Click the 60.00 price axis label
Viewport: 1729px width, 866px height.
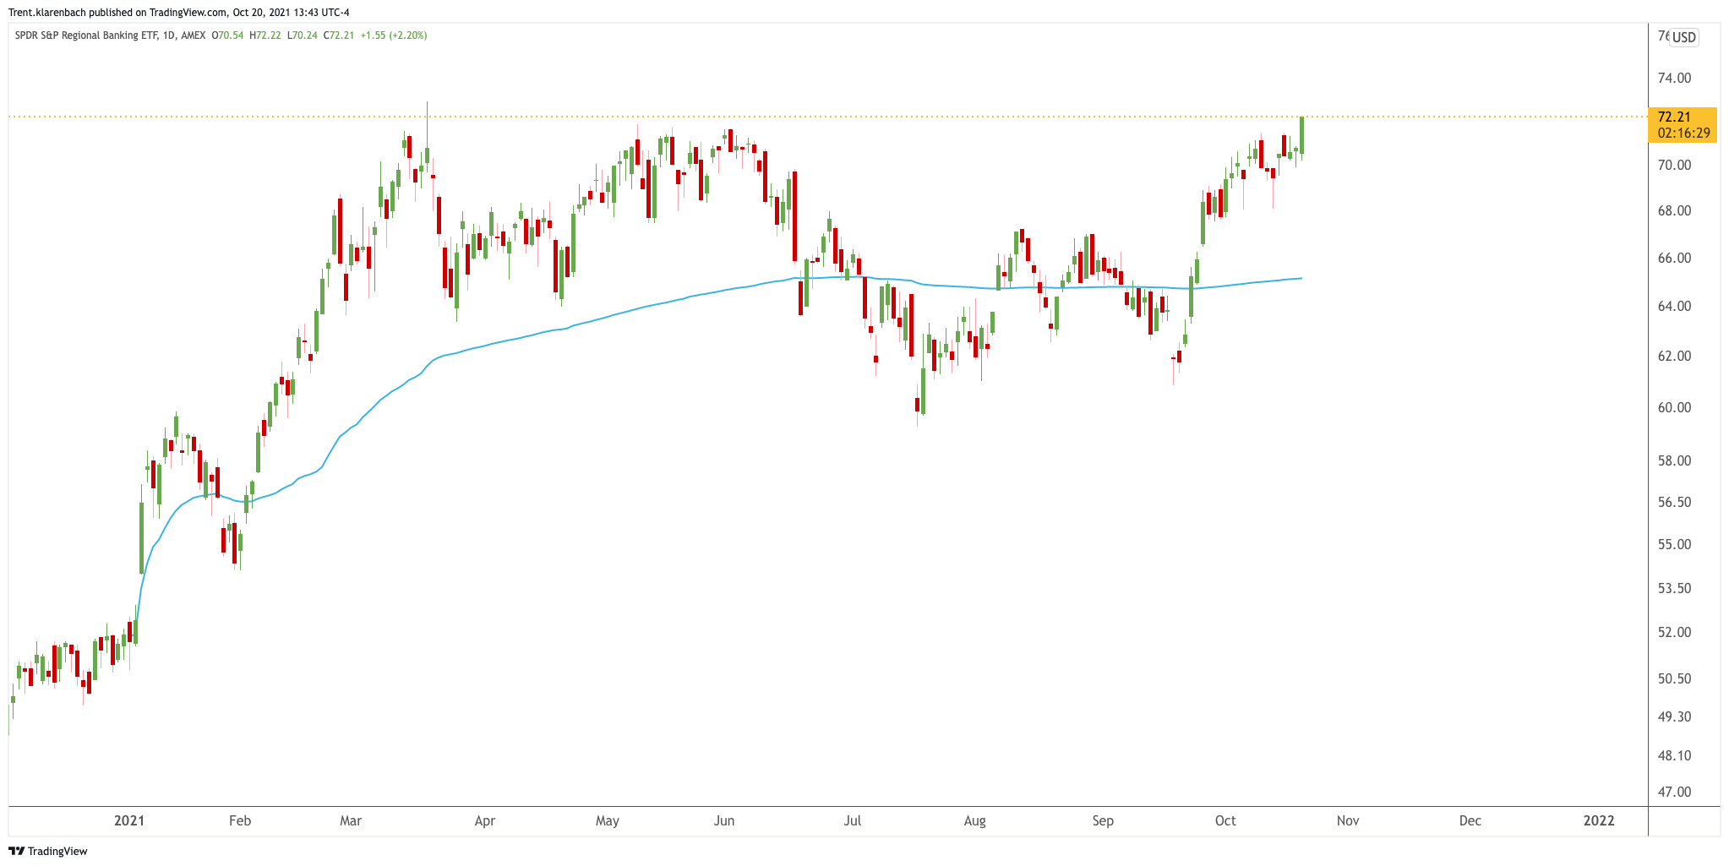[1674, 407]
